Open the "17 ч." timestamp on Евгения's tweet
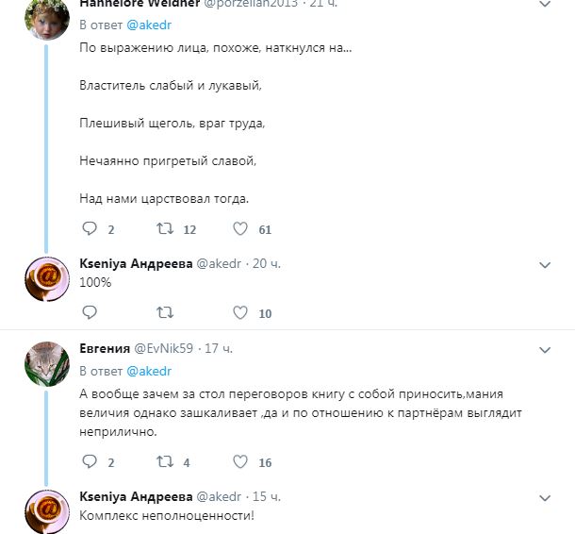Image resolution: width=575 pixels, height=534 pixels. pyautogui.click(x=219, y=348)
